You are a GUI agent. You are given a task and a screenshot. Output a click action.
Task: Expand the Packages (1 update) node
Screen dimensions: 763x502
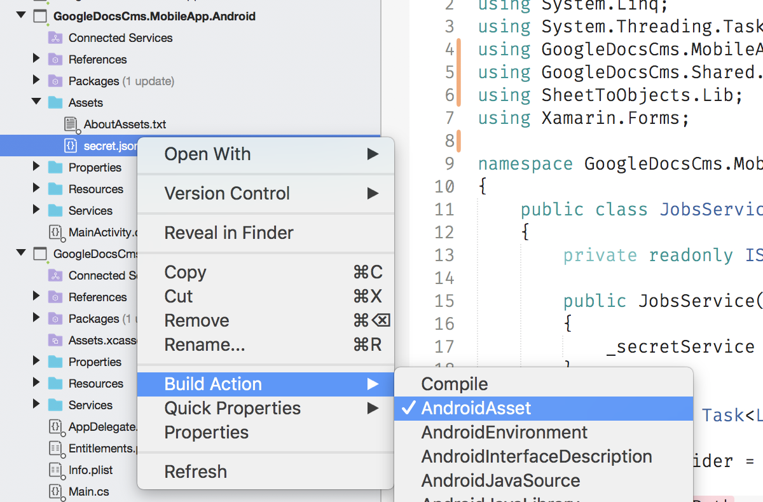point(37,81)
